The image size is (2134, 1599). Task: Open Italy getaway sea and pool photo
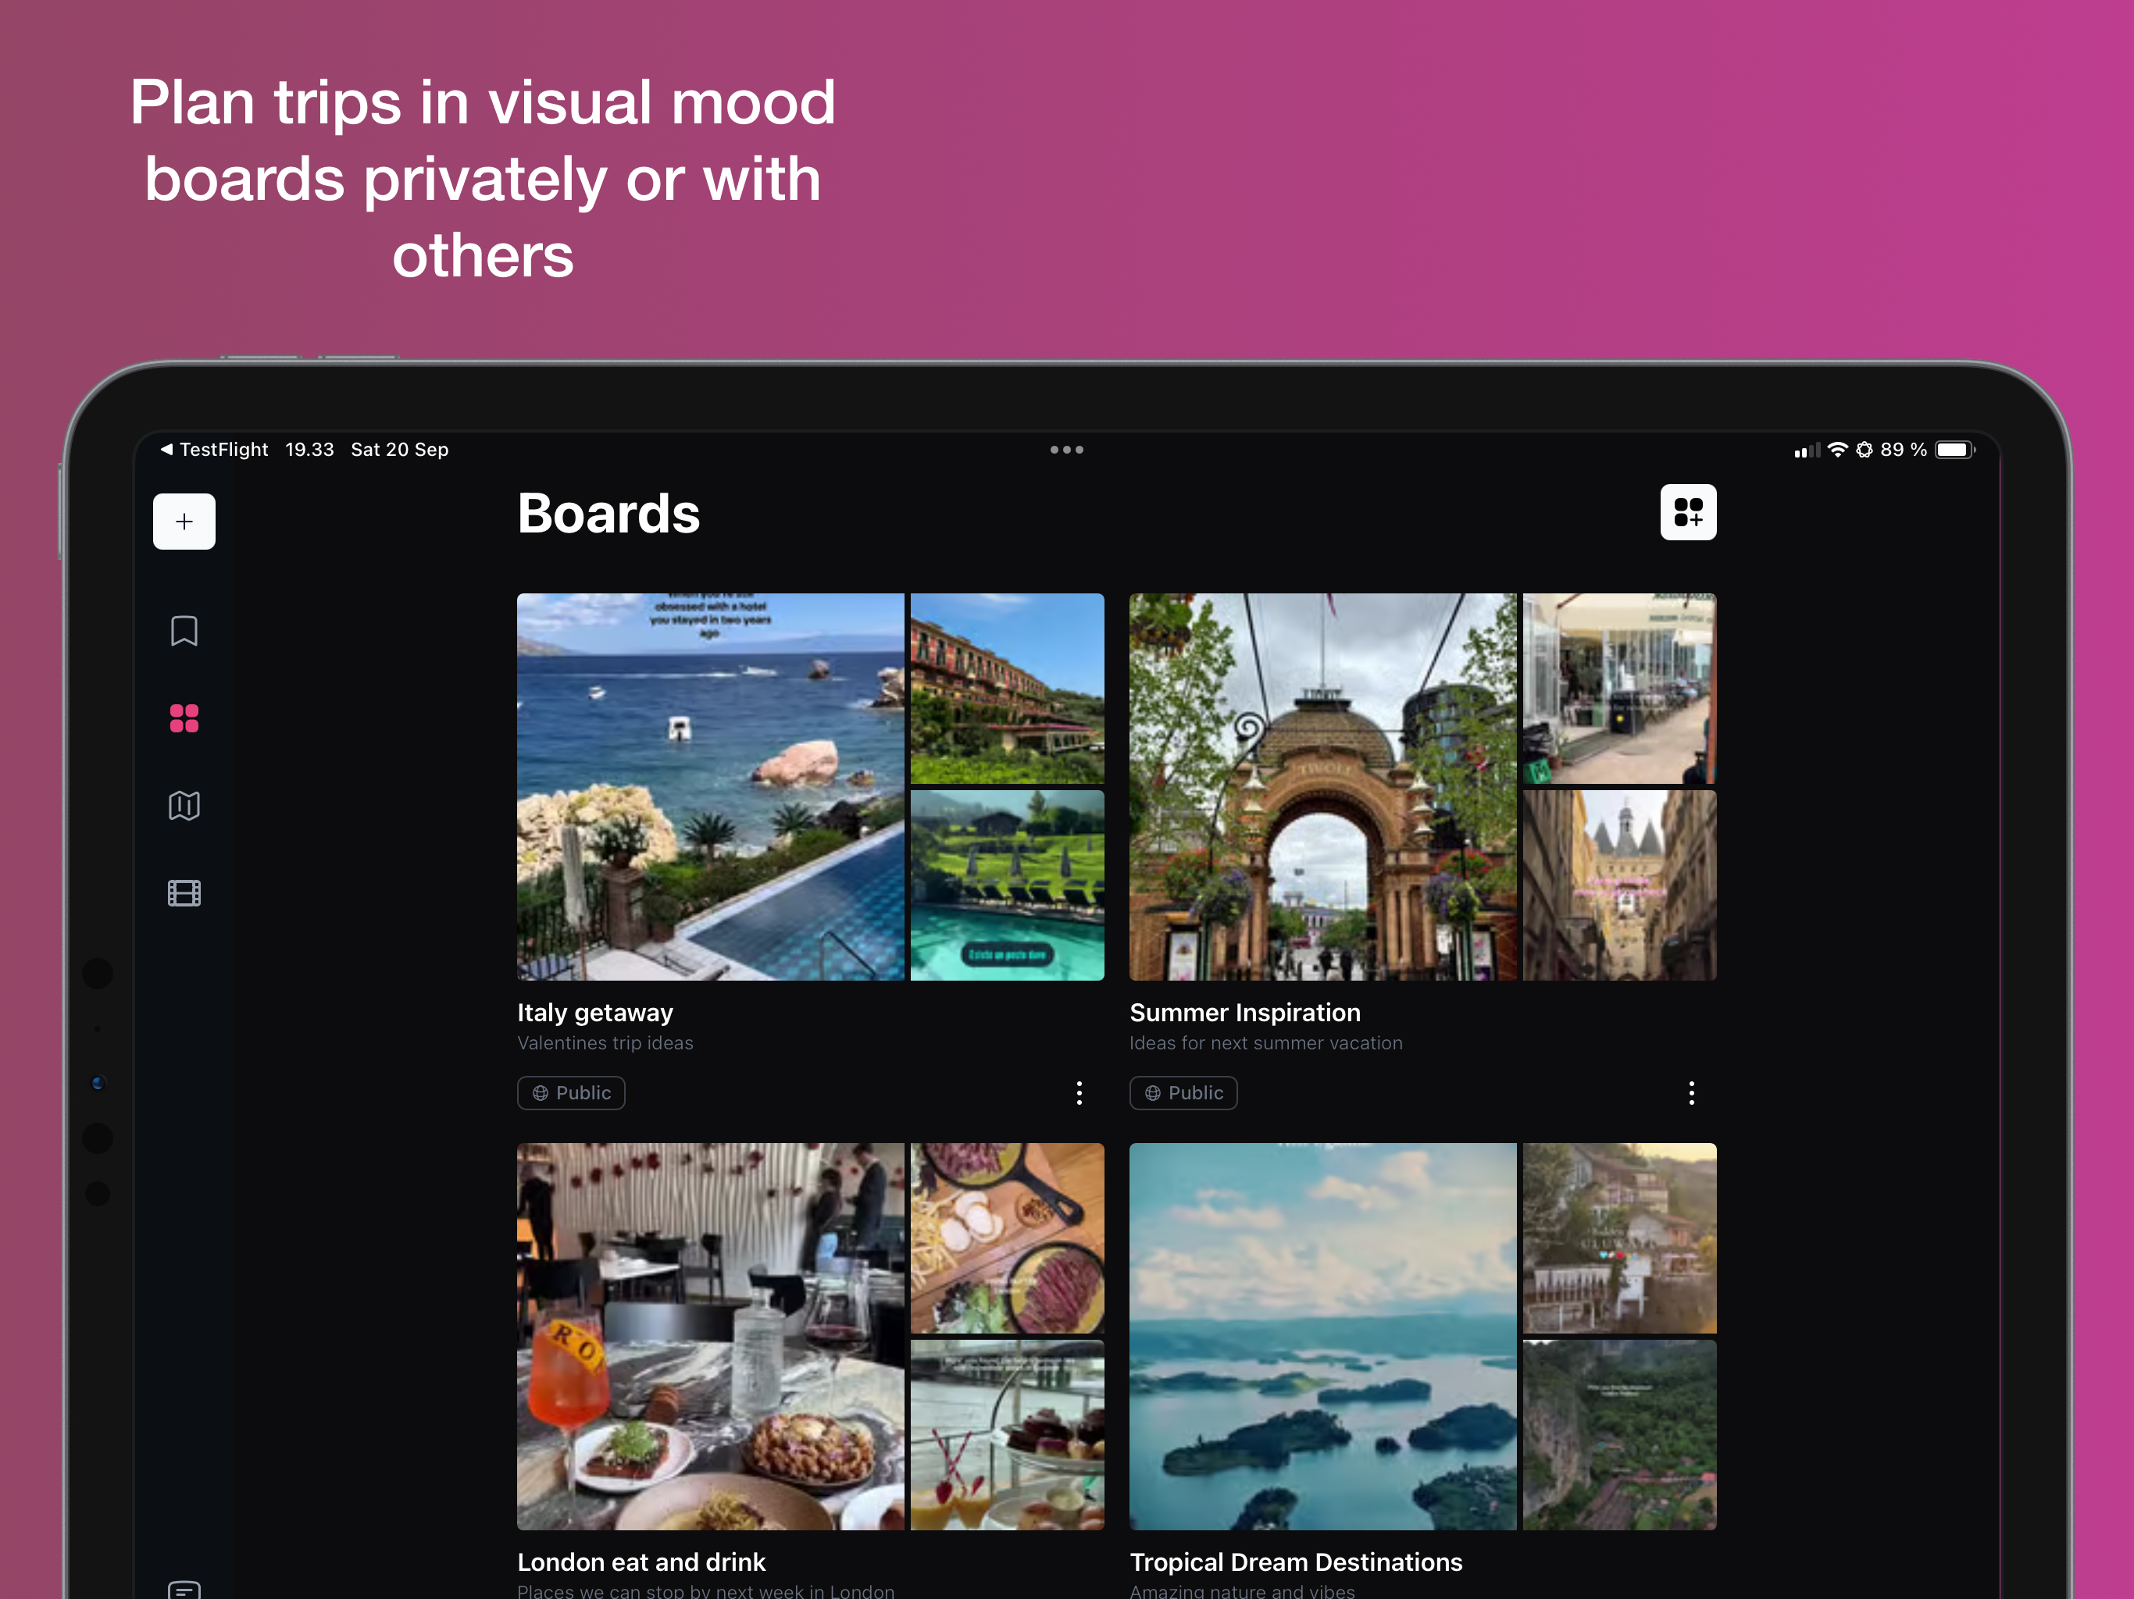click(x=711, y=787)
